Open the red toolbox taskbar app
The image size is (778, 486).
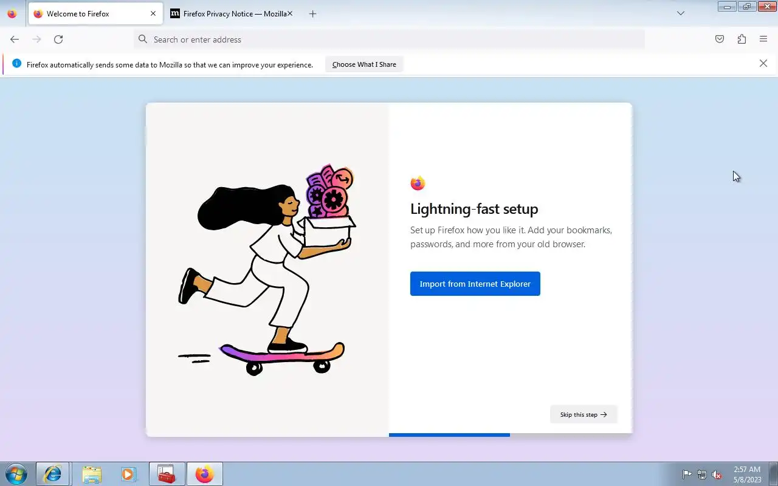coord(167,474)
